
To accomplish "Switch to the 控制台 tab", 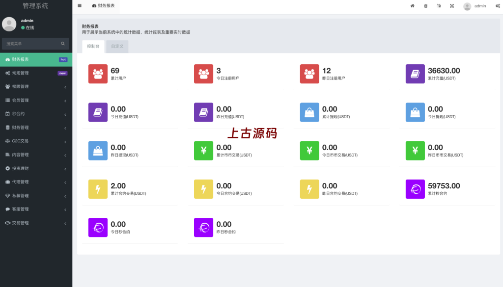I will (93, 47).
